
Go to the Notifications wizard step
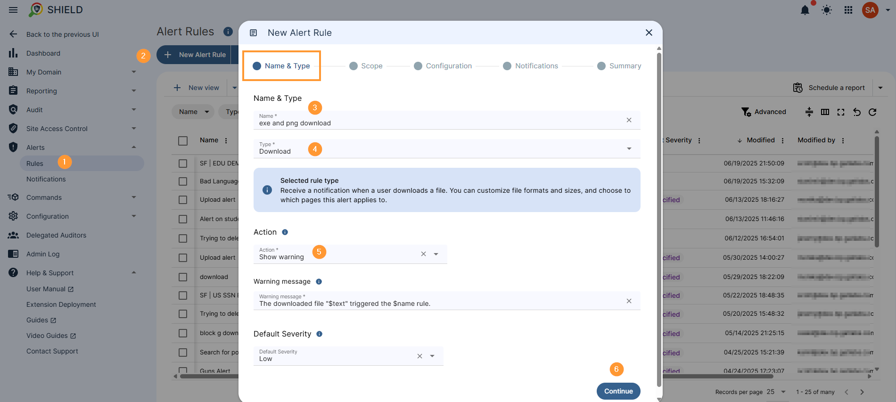[531, 66]
